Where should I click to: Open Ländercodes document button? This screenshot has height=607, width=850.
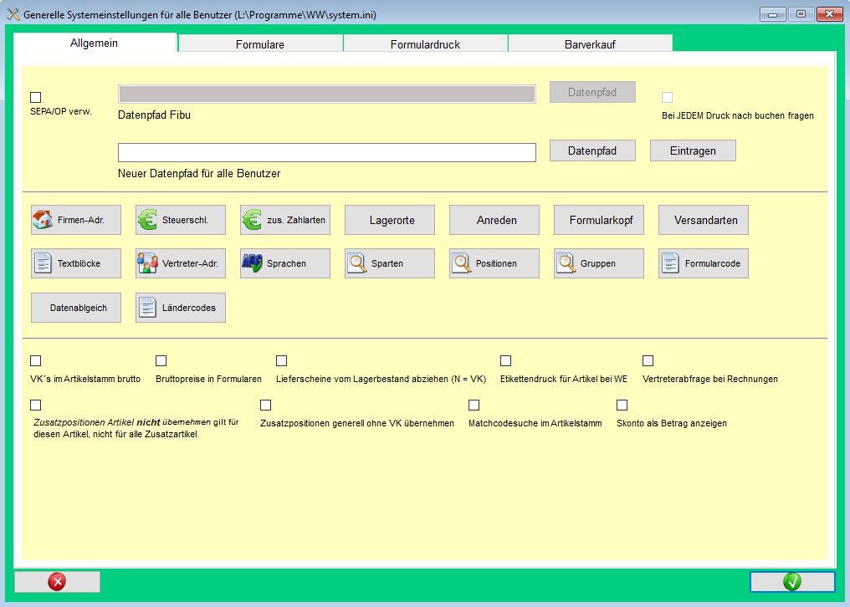click(x=181, y=308)
